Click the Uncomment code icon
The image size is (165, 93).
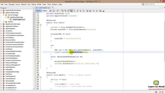coord(103,11)
